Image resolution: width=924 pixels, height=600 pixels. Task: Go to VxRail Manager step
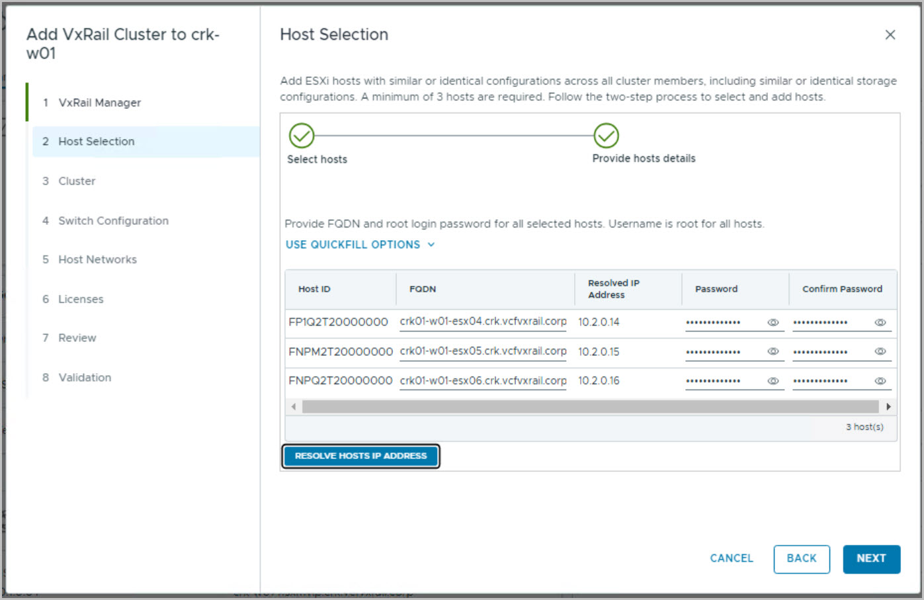pos(99,103)
